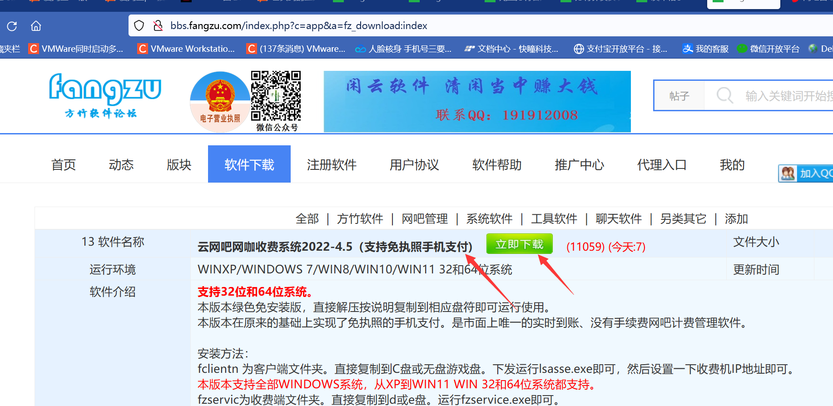Open the 注册软件 nav tab
Screen dimensions: 833x406
pos(332,164)
